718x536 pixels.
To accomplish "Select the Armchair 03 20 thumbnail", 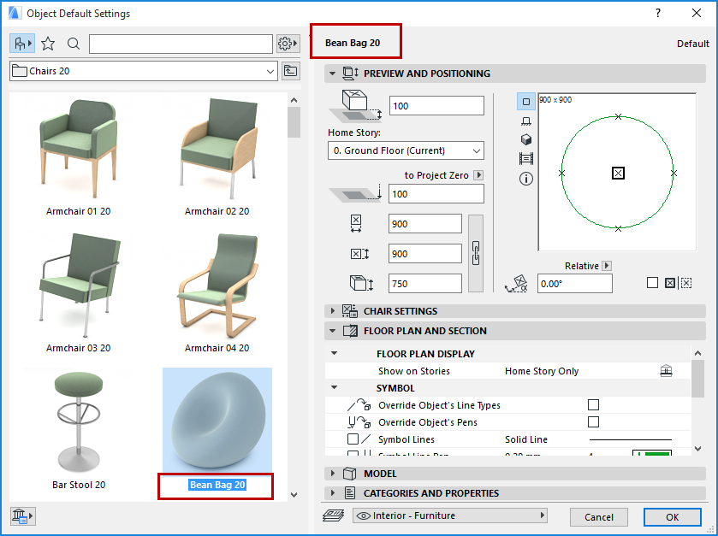I will click(x=78, y=286).
